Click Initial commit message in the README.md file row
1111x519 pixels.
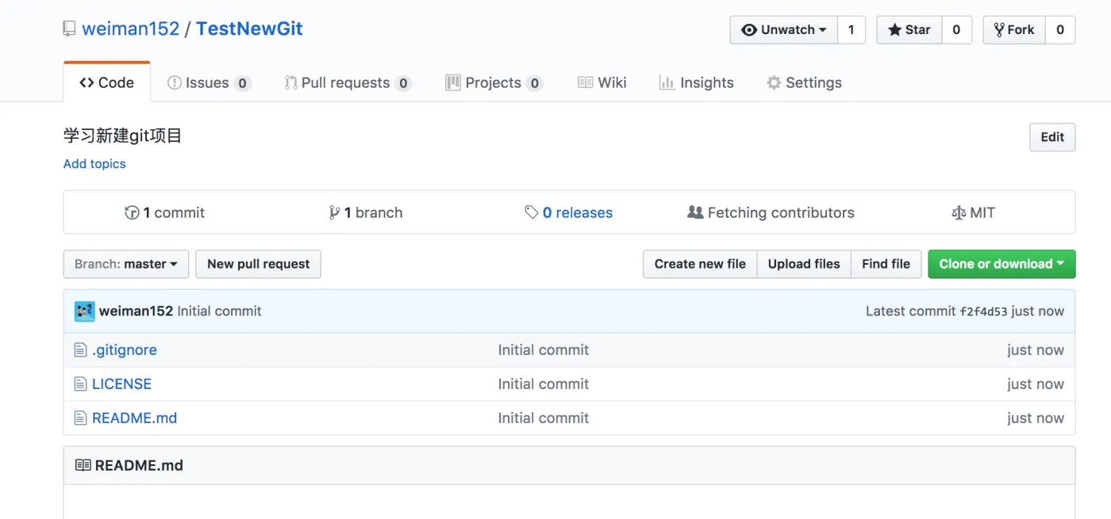click(x=544, y=418)
